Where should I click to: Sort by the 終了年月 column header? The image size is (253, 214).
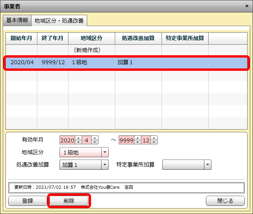[53, 38]
